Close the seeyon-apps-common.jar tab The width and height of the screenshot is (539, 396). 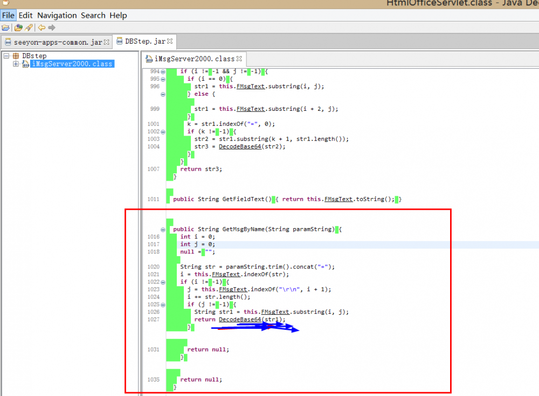point(107,42)
